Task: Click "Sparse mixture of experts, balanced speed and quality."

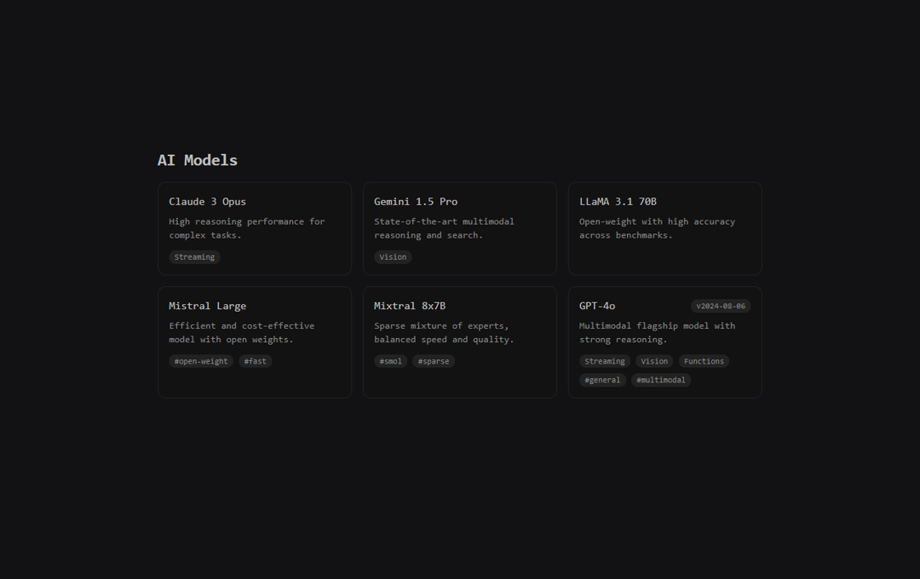Action: tap(444, 333)
